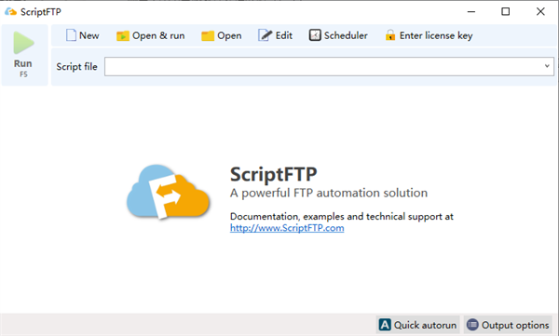
Task: Open Quick autorun settings
Action: 417,325
